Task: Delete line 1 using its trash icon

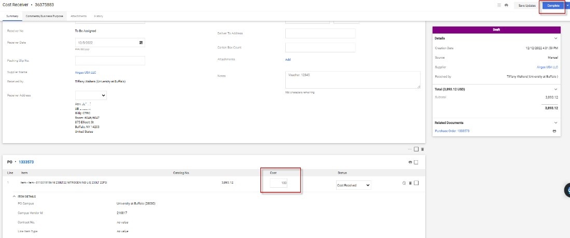Action: [410, 183]
